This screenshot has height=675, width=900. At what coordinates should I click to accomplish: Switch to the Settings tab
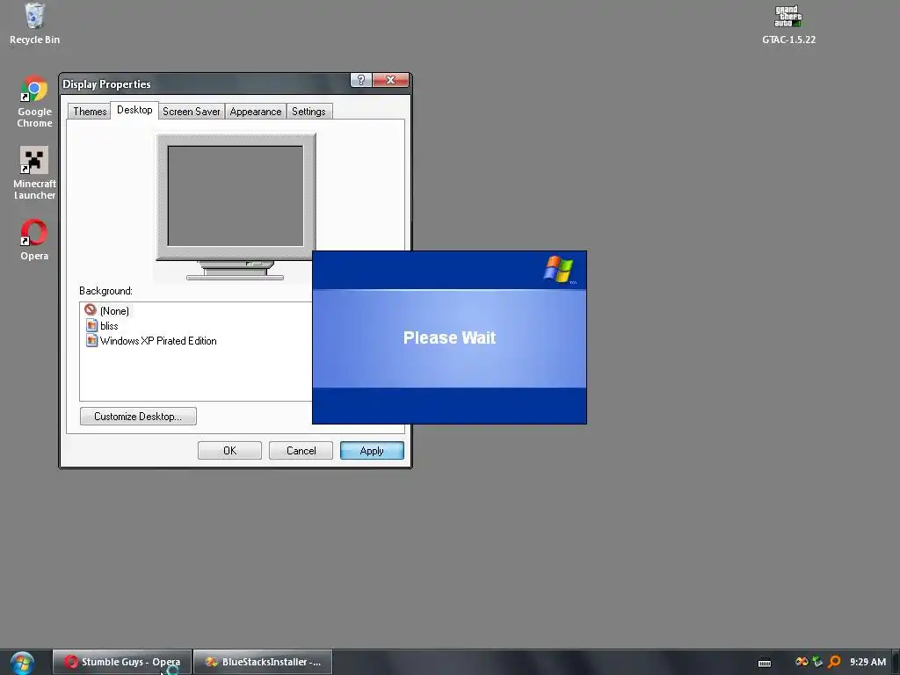pyautogui.click(x=308, y=112)
